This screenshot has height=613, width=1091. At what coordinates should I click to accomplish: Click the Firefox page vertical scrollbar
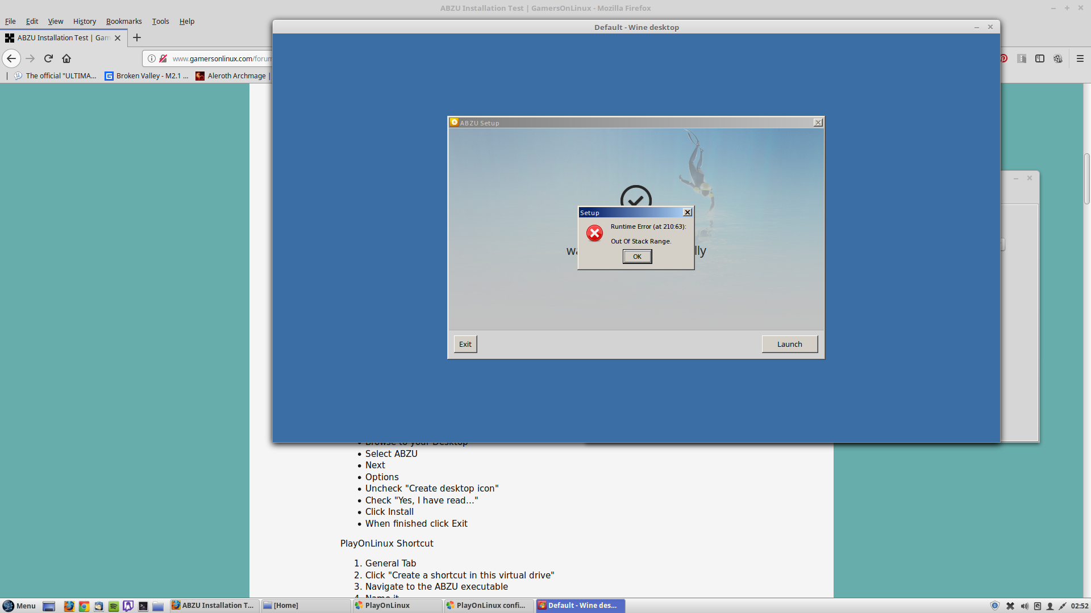point(1086,179)
